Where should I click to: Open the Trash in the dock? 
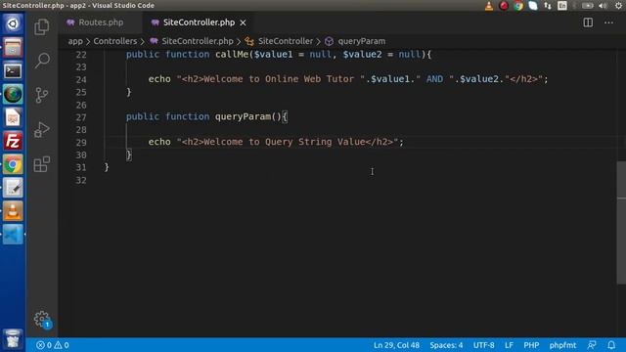13,338
